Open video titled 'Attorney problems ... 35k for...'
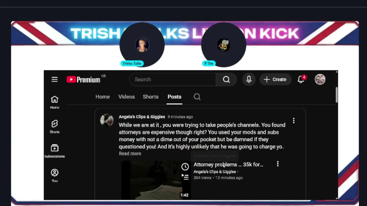 click(228, 165)
